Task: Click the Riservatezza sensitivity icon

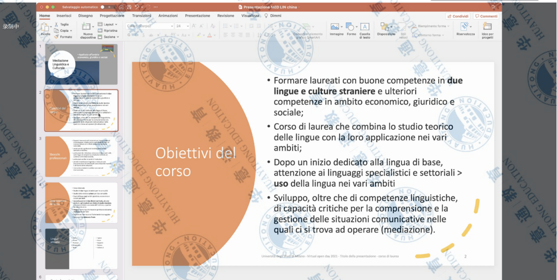Action: (464, 27)
